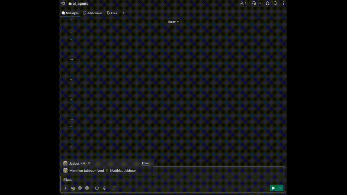Select the attach (plus) icon in composer
This screenshot has height=195, width=347.
click(66, 188)
